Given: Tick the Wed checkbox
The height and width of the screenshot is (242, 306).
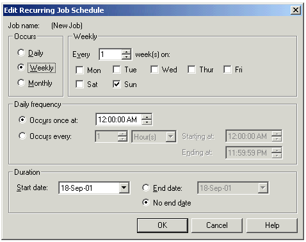Looking at the screenshot, I should point(154,70).
